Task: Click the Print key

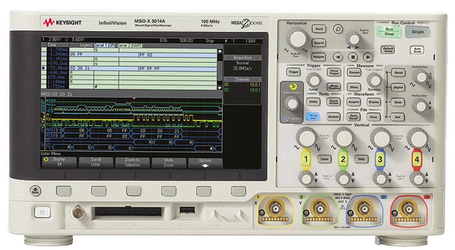Action: click(374, 117)
